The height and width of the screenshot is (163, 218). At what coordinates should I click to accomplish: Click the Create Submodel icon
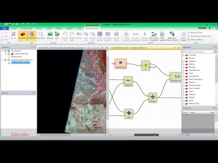(x=126, y=36)
